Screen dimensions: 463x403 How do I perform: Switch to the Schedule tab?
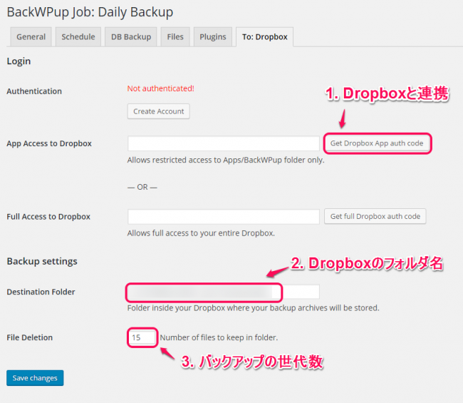(78, 37)
